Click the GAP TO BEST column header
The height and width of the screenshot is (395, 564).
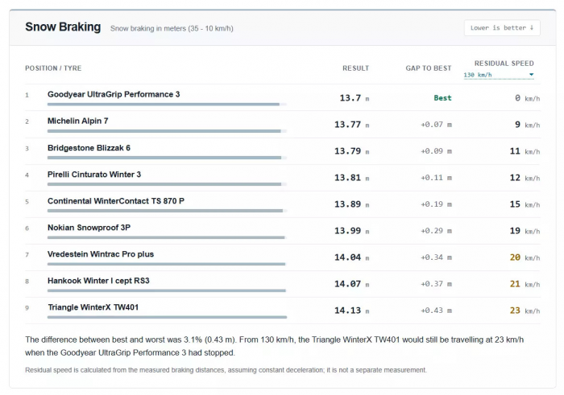pos(429,68)
